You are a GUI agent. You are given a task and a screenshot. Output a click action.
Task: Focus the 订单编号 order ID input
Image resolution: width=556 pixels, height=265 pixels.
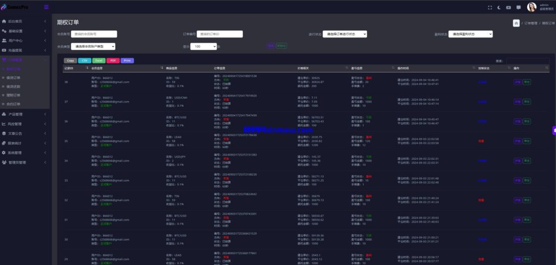click(x=220, y=34)
